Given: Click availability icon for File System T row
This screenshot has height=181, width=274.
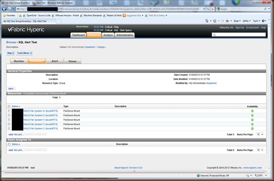Looking at the screenshot, I should (x=252, y=124).
